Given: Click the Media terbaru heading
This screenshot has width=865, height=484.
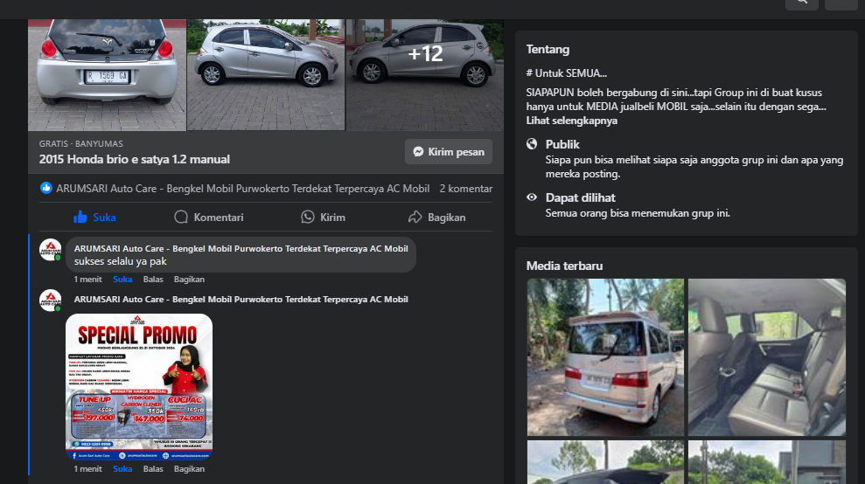Looking at the screenshot, I should pyautogui.click(x=564, y=266).
